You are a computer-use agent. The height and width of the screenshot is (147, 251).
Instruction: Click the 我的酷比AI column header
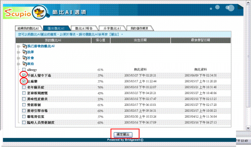[x=53, y=40]
